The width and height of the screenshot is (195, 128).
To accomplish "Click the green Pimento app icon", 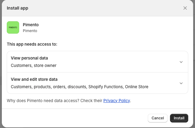I will point(13,27).
